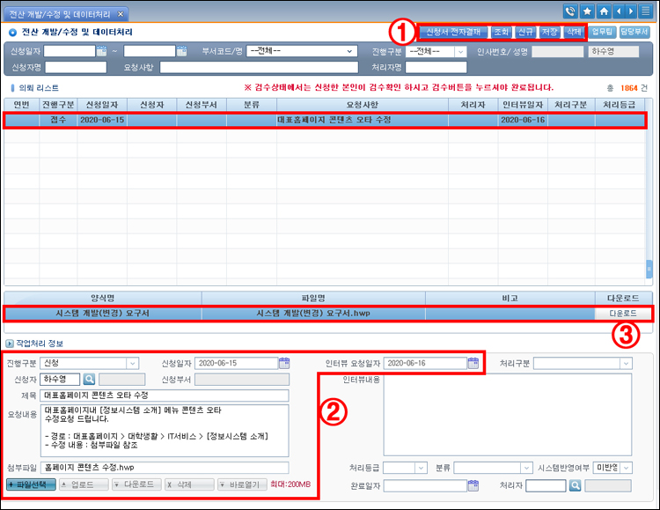Screen dimensions: 660x510
Task: Click the 제목 field with 대표홈페이지 콘텐츠 오타 수정
Action: [165, 395]
